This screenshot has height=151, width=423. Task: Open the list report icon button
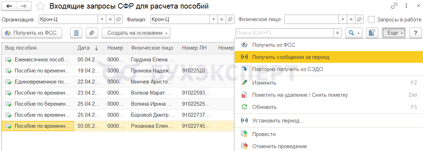pyautogui.click(x=76, y=33)
